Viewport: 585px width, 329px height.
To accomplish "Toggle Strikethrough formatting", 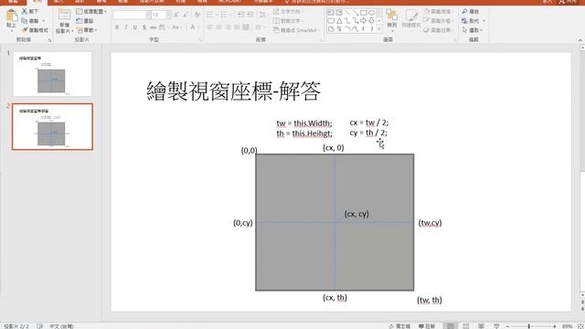I will pos(153,27).
